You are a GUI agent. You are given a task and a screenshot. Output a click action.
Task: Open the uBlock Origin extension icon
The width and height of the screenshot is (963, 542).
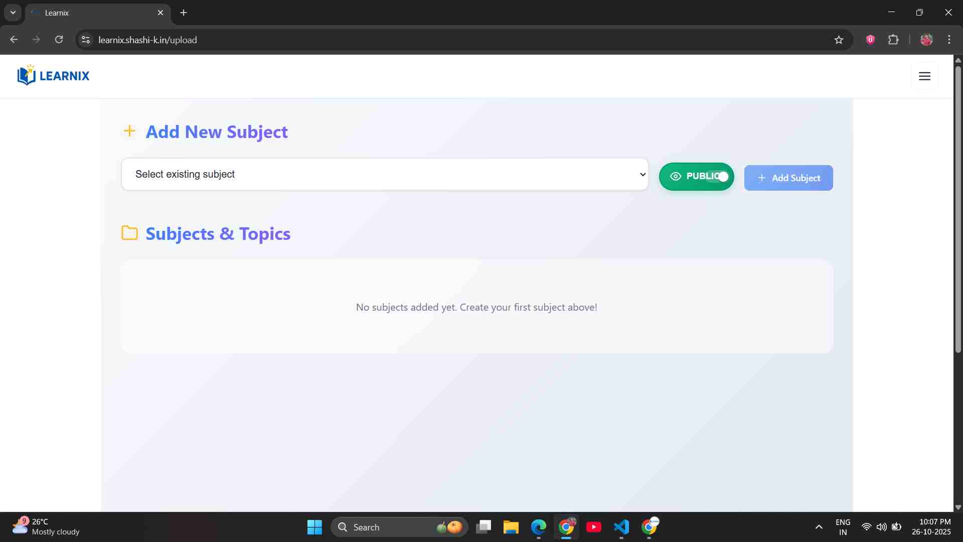870,40
